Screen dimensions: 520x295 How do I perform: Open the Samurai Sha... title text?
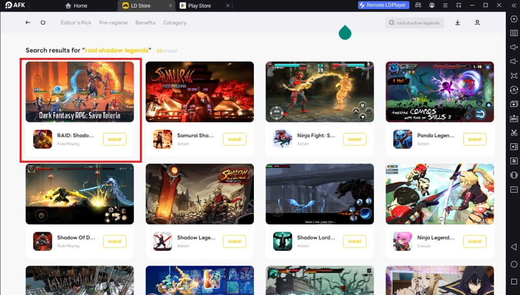196,135
